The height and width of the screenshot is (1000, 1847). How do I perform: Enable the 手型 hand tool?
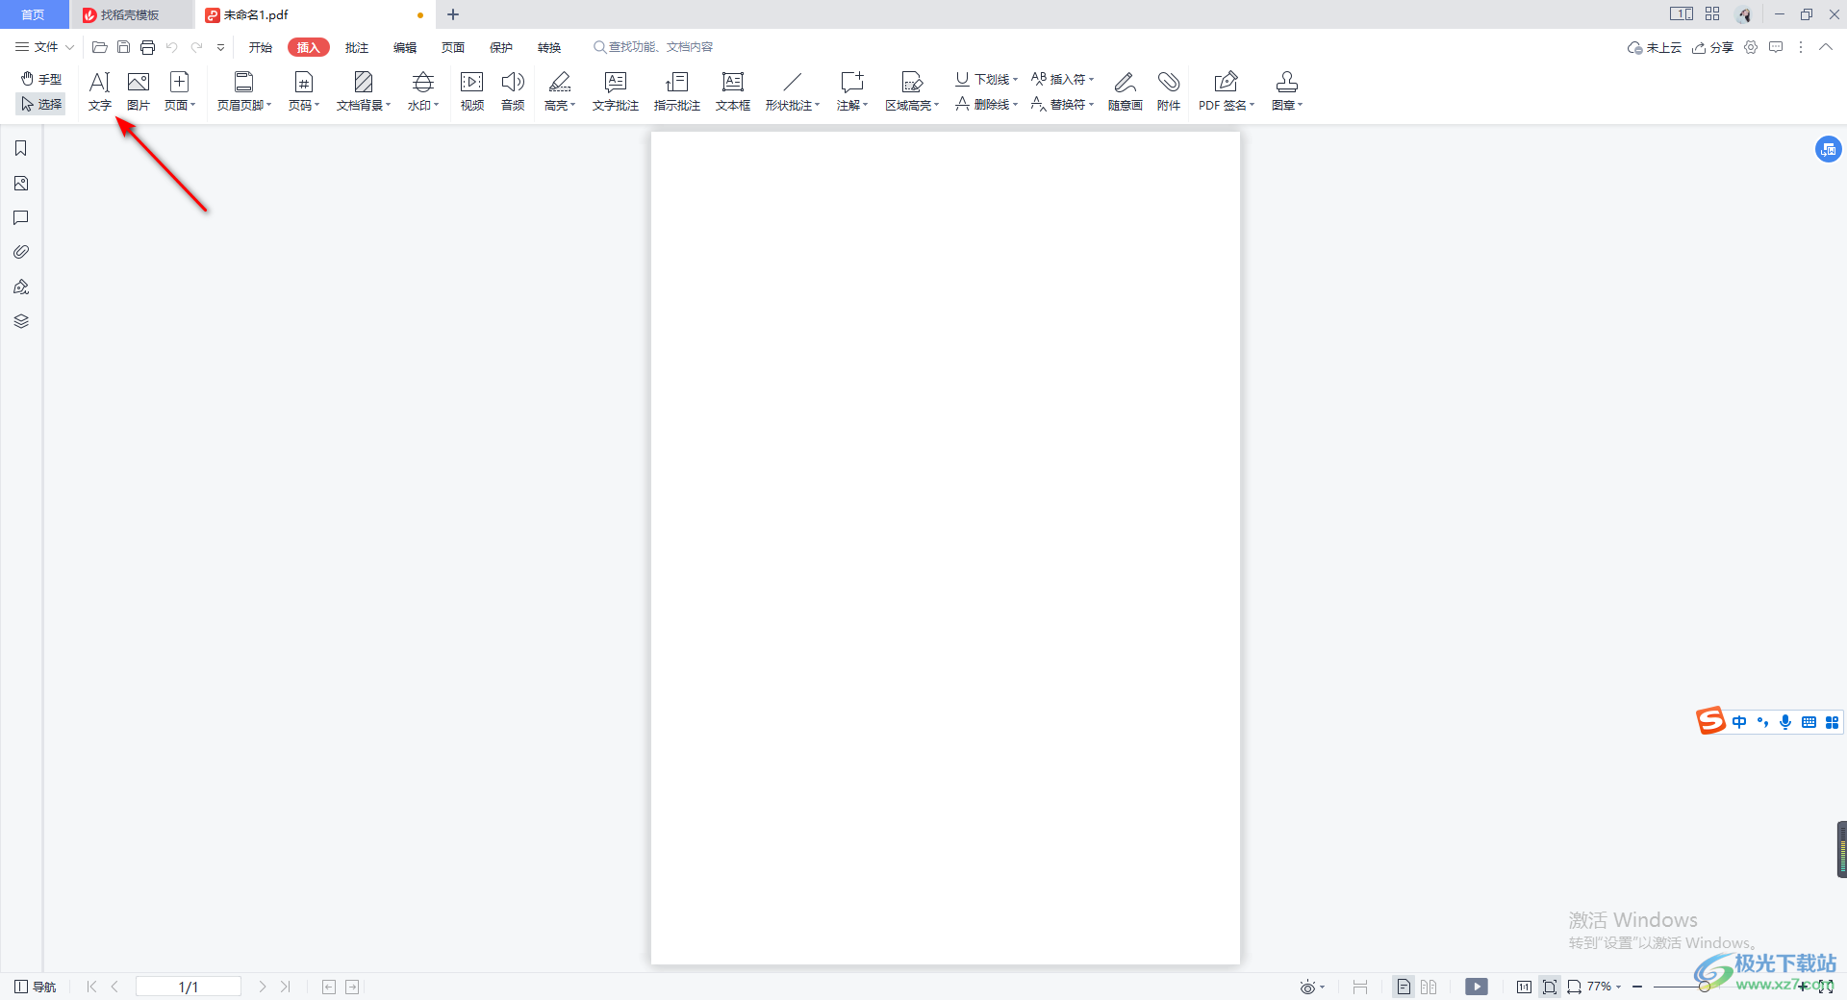[40, 79]
